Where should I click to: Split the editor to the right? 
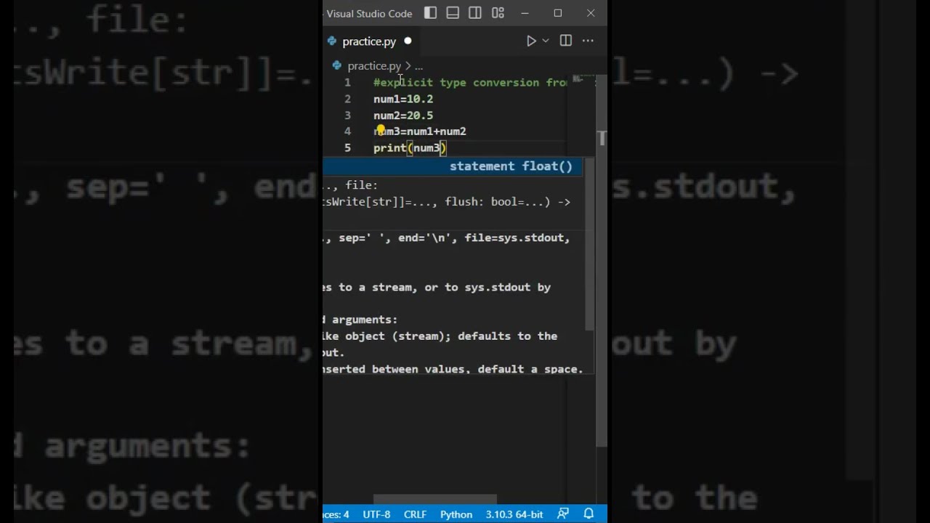[566, 41]
